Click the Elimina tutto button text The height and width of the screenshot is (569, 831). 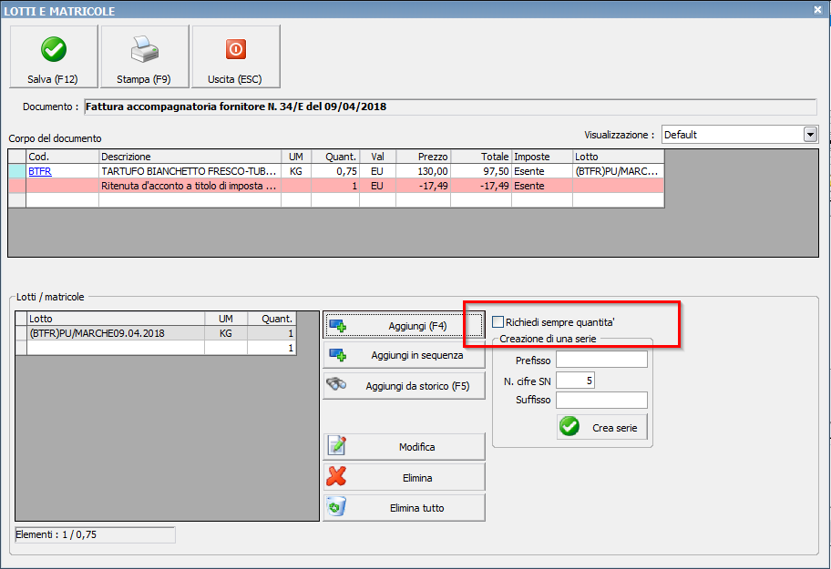point(417,508)
